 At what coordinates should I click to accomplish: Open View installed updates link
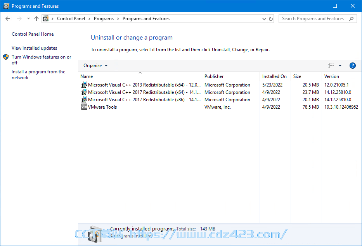point(35,48)
